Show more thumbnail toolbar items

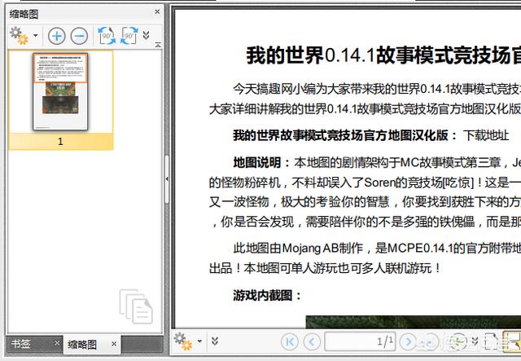[x=147, y=35]
